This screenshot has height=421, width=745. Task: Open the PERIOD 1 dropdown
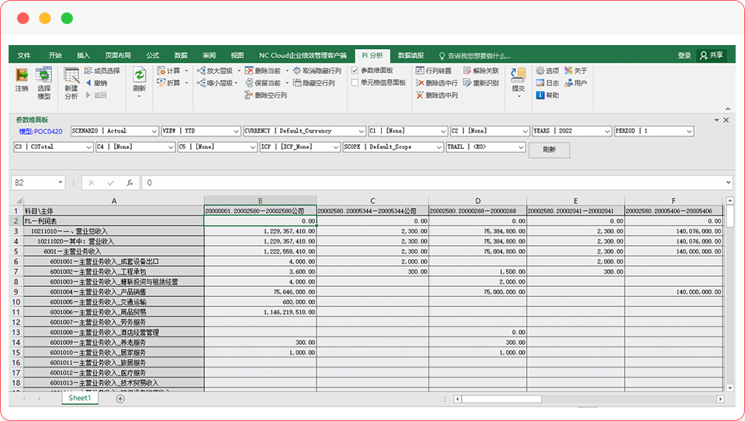[x=689, y=131]
